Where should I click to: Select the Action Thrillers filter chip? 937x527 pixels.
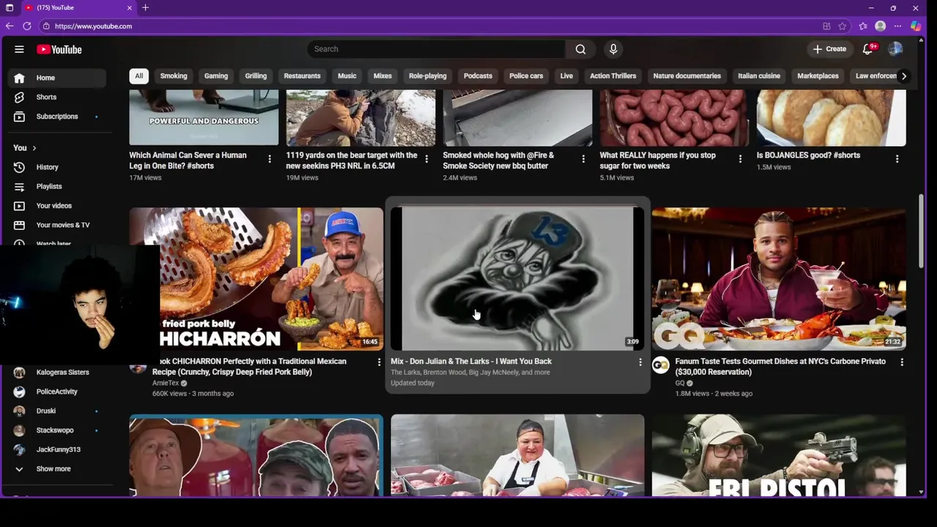tap(613, 76)
